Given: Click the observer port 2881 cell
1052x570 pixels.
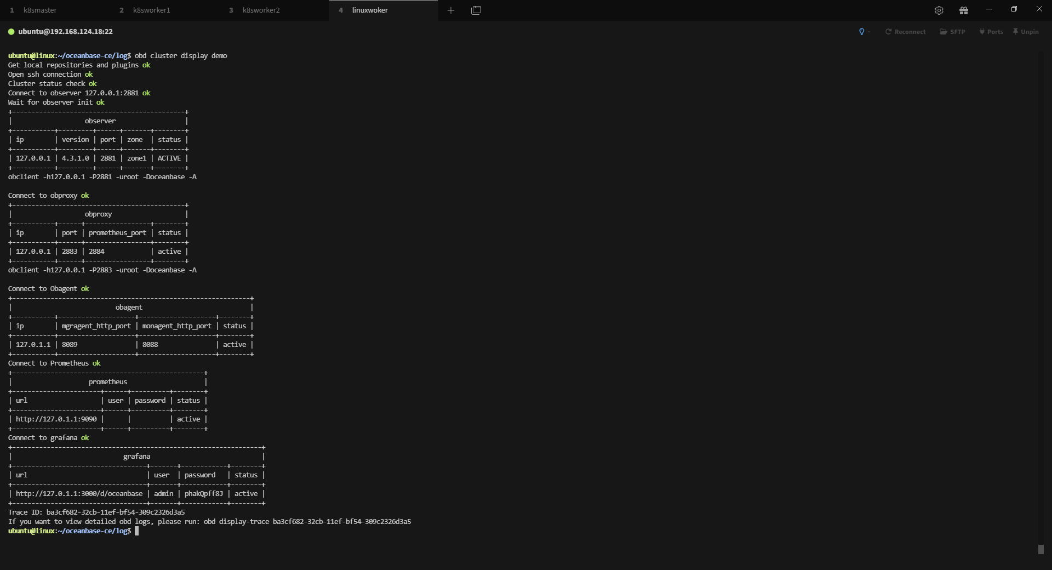Looking at the screenshot, I should (108, 158).
